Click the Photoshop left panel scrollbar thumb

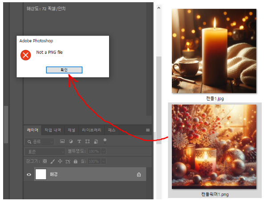point(6,125)
